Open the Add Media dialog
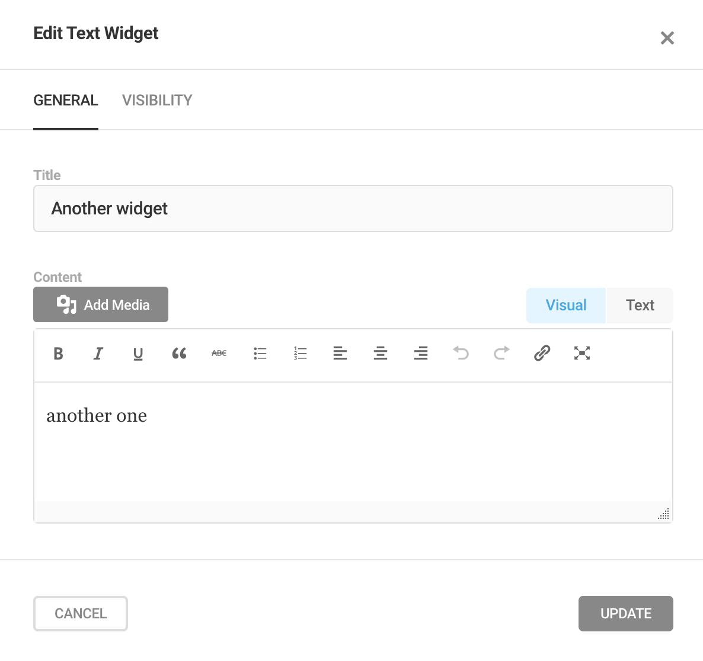Screen dimensions: 703x661 101,304
